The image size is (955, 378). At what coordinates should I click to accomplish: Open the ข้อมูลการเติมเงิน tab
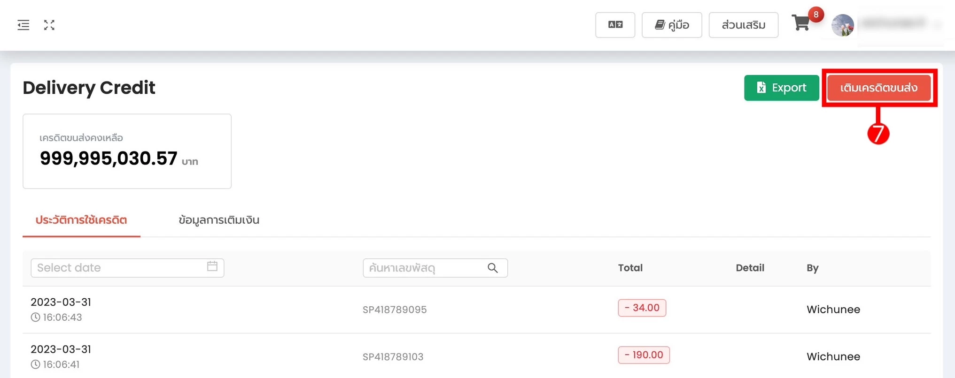[219, 220]
